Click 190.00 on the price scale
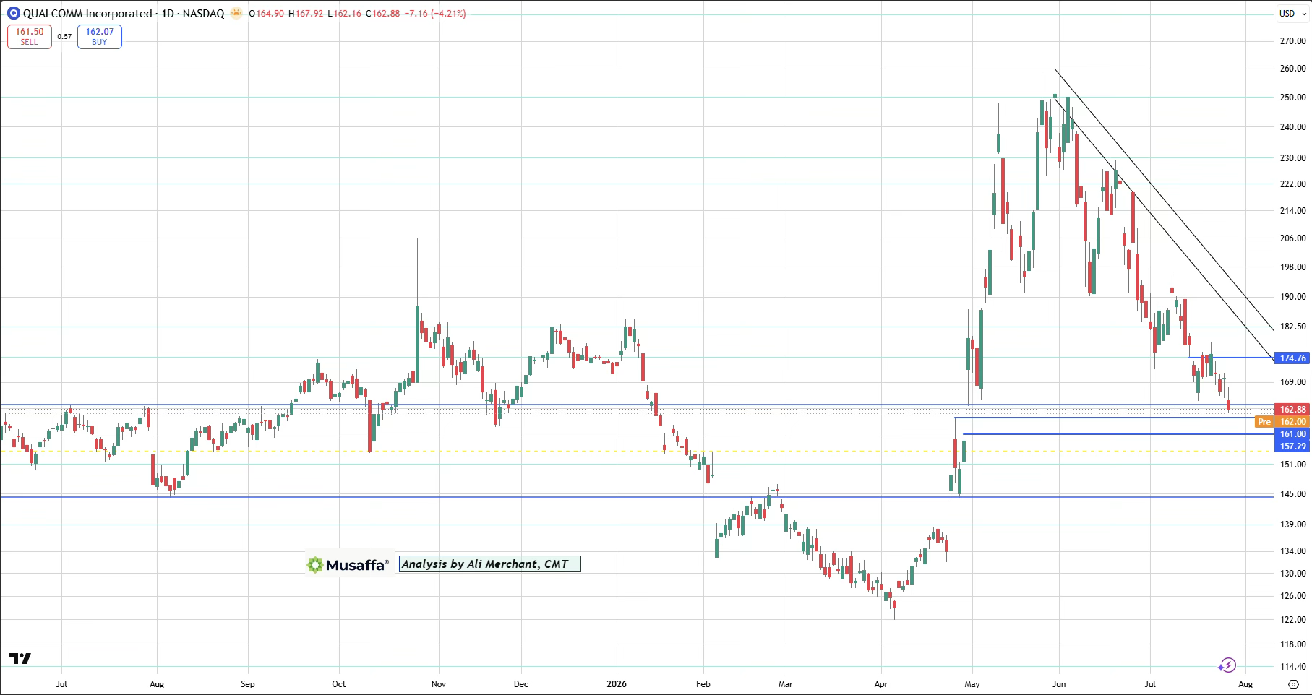The image size is (1312, 695). pyautogui.click(x=1293, y=297)
